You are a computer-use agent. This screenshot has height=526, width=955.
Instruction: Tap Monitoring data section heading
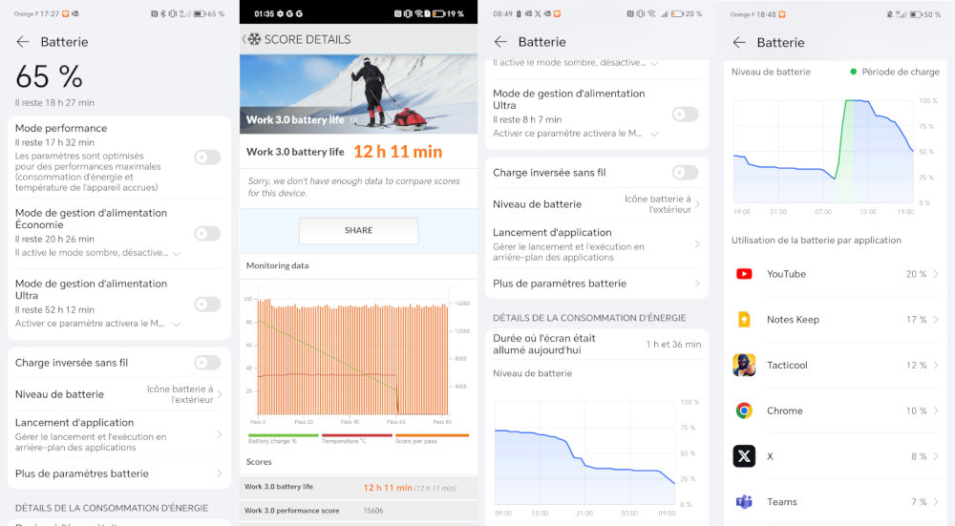coord(277,265)
